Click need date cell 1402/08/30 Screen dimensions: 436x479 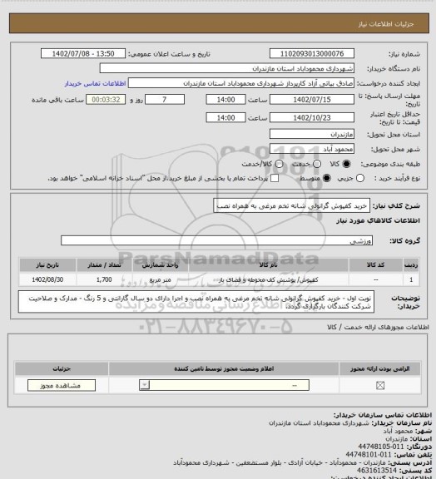(x=47, y=279)
